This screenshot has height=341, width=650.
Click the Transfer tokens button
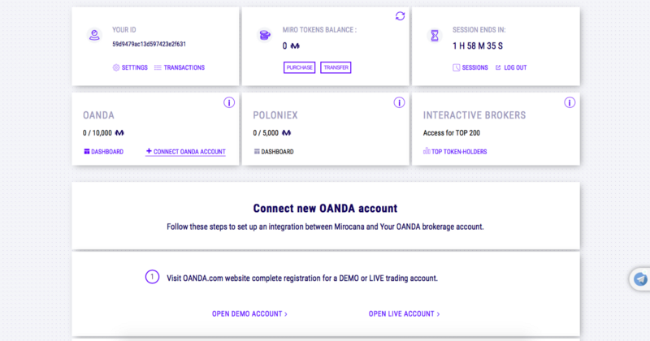[336, 67]
